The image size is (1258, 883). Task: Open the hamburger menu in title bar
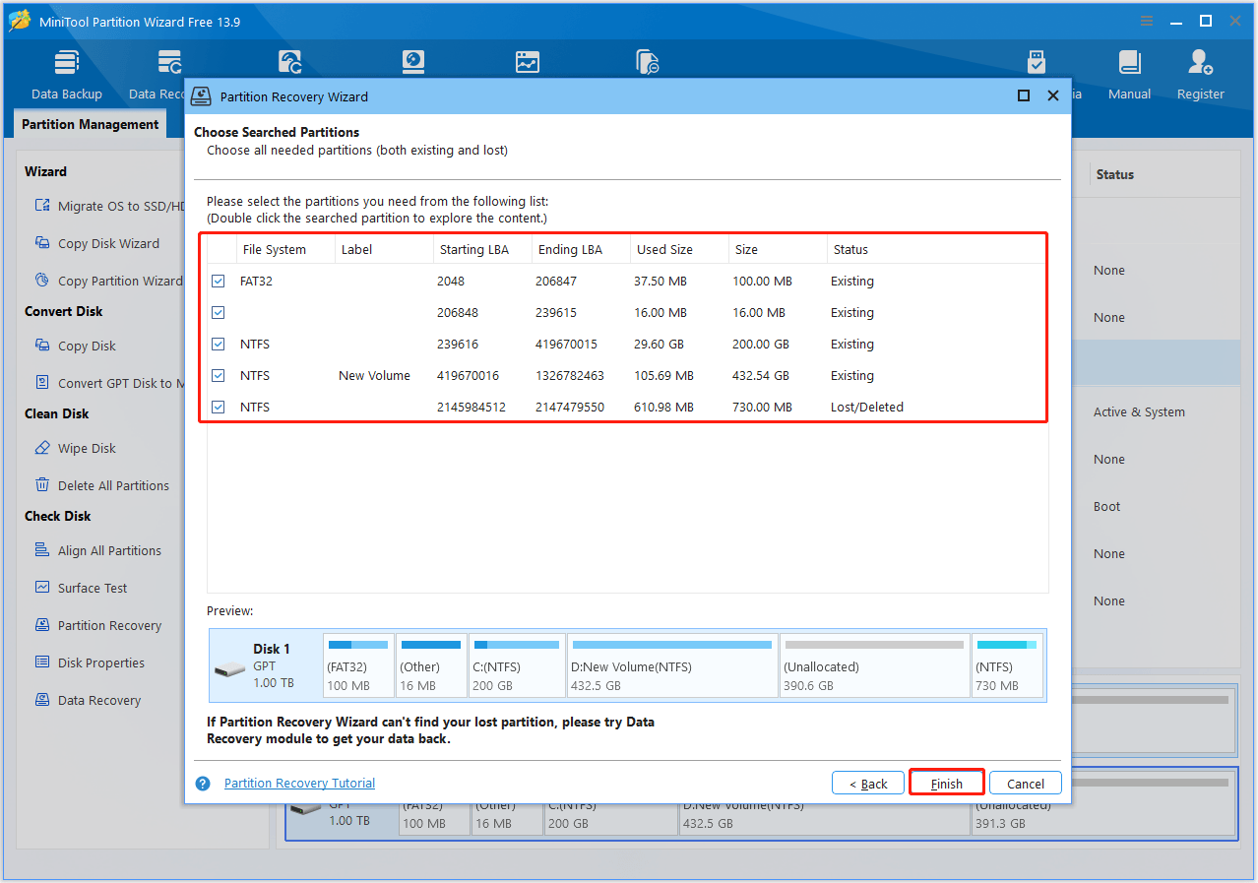[1147, 21]
